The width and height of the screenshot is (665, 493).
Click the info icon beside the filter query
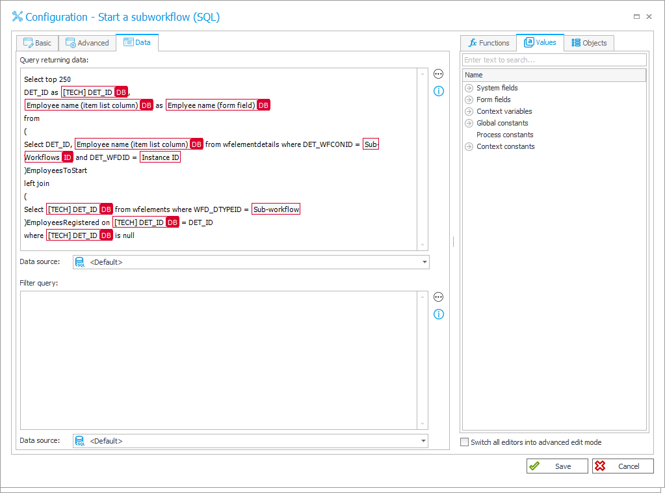coord(438,314)
